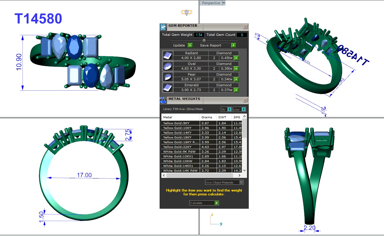The image size is (384, 236).
Task: Click the Emerald gem shape icon
Action: tap(167, 87)
